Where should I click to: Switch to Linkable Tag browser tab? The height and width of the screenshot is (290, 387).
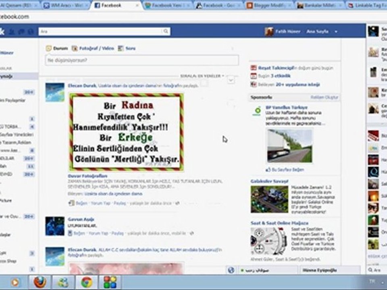[x=367, y=5]
